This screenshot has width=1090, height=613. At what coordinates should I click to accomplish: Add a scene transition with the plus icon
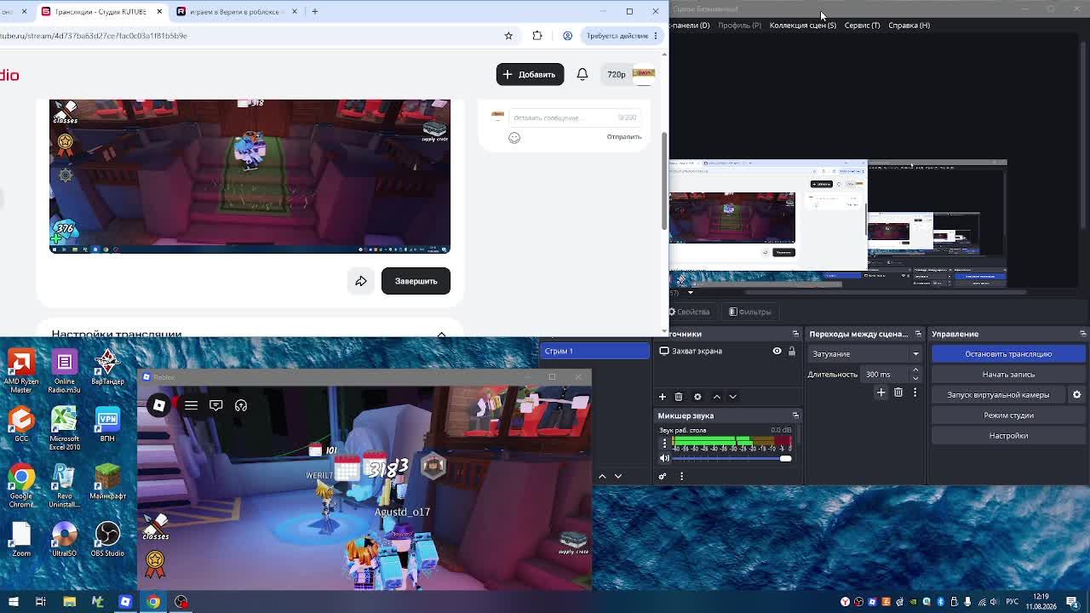click(881, 392)
